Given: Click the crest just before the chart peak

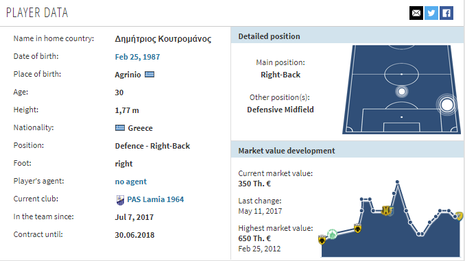Looking at the screenshot, I should 387,210.
